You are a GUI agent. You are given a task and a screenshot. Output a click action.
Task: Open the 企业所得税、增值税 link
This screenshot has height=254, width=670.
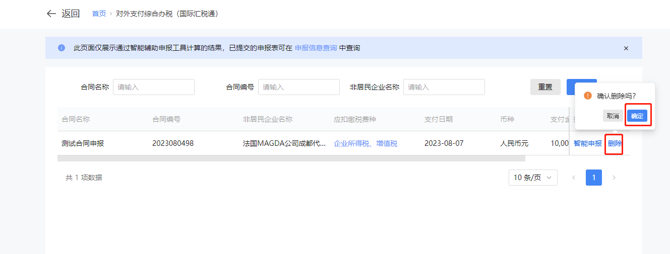click(x=366, y=143)
